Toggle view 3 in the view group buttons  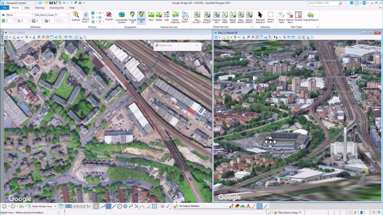click(73, 206)
